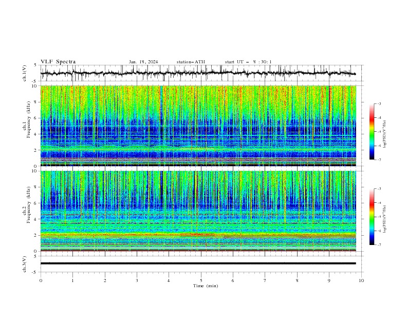Click the ch.1 spectrogram panel
The width and height of the screenshot is (407, 315).
pos(198,126)
